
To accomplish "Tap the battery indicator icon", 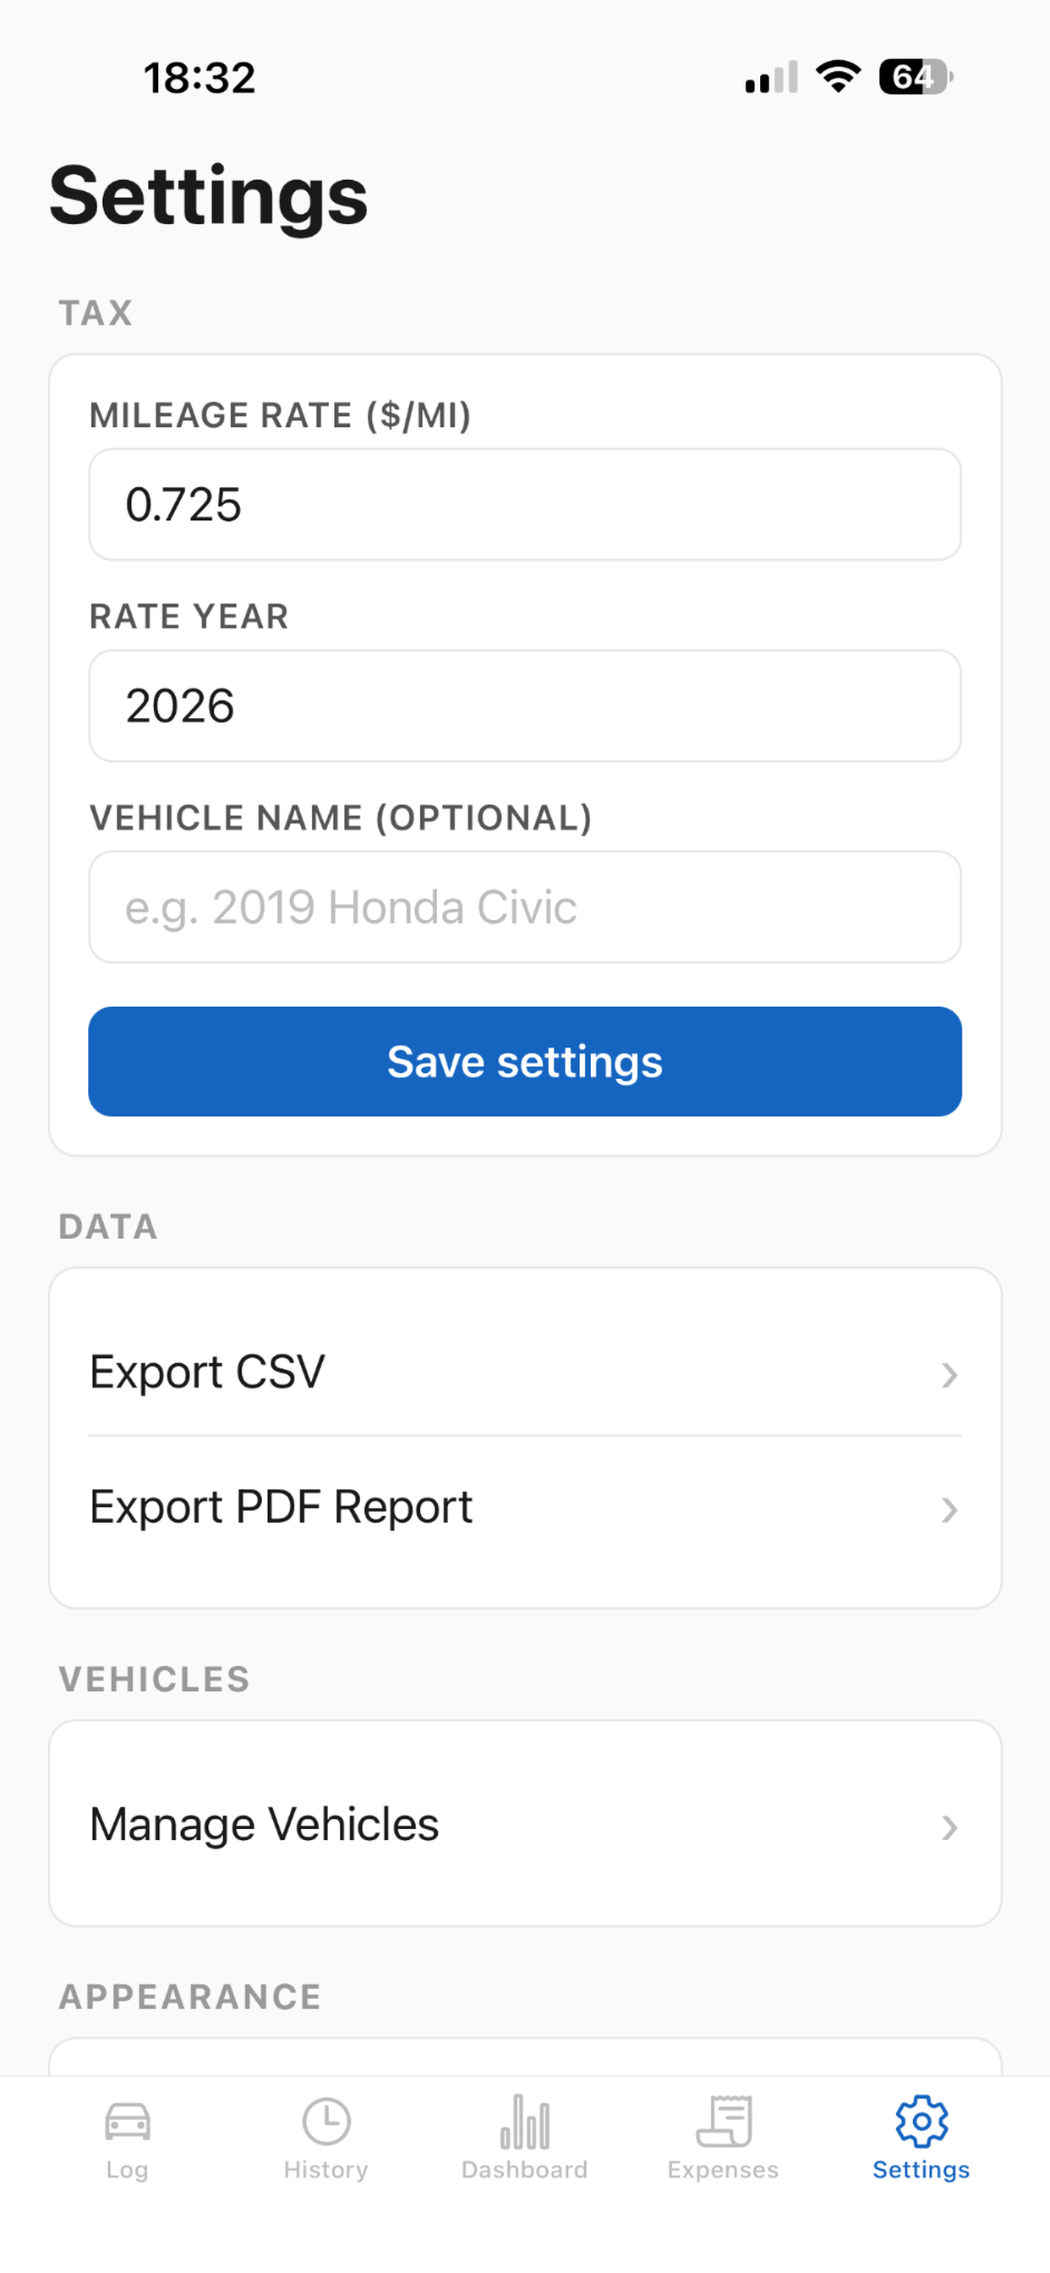I will click(x=916, y=77).
